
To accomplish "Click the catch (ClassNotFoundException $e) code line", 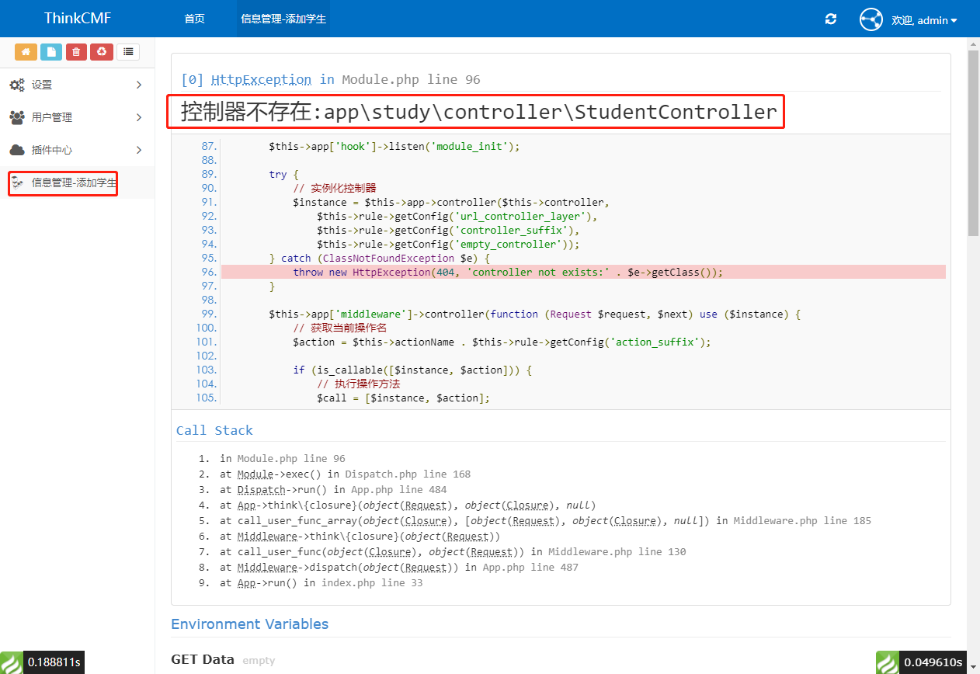I will [381, 258].
